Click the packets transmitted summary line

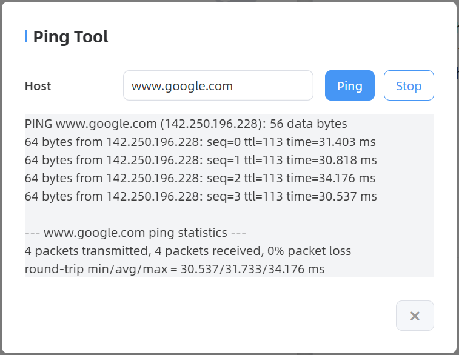(x=188, y=251)
